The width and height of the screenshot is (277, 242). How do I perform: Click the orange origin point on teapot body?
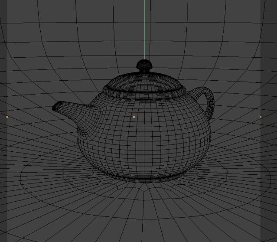[x=134, y=117]
